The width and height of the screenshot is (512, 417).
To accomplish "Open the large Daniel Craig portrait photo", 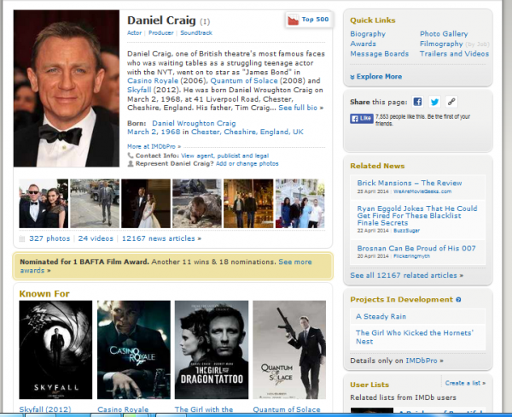I will coord(67,88).
